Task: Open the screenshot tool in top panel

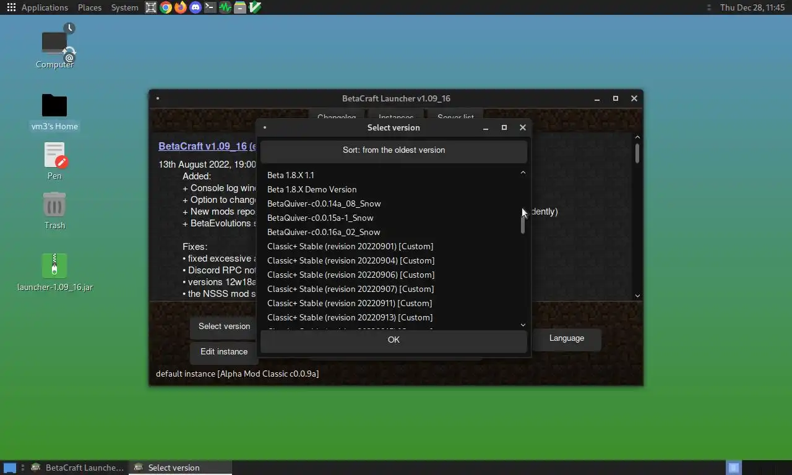Action: [151, 7]
